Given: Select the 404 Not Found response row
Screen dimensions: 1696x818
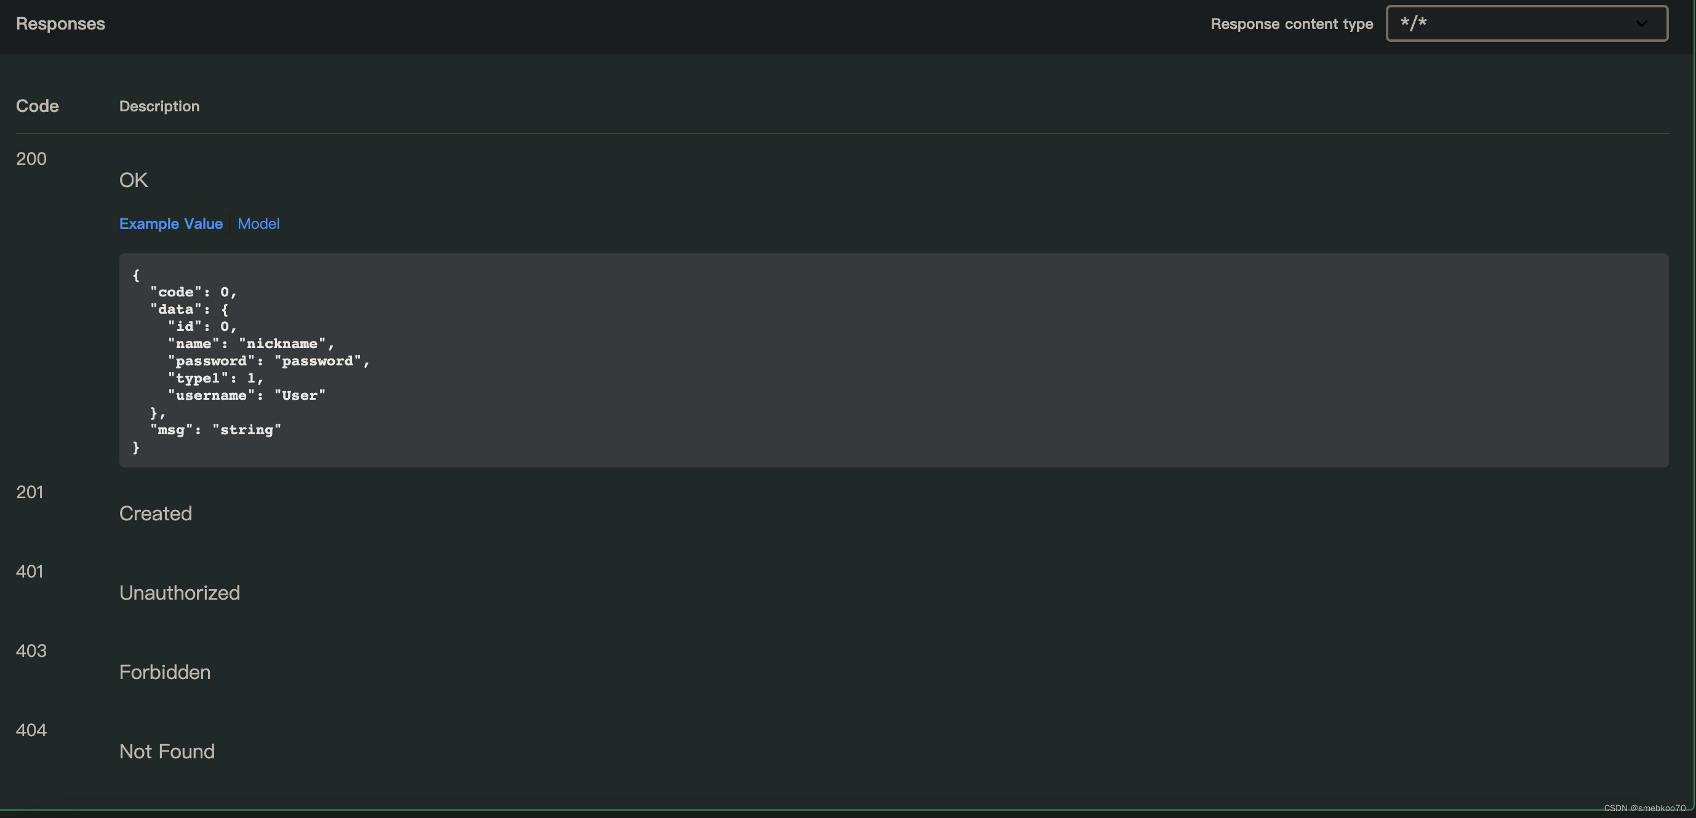Looking at the screenshot, I should pos(31,729).
